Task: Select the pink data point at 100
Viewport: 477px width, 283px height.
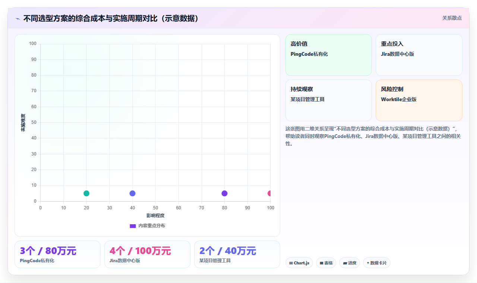Action: point(270,193)
